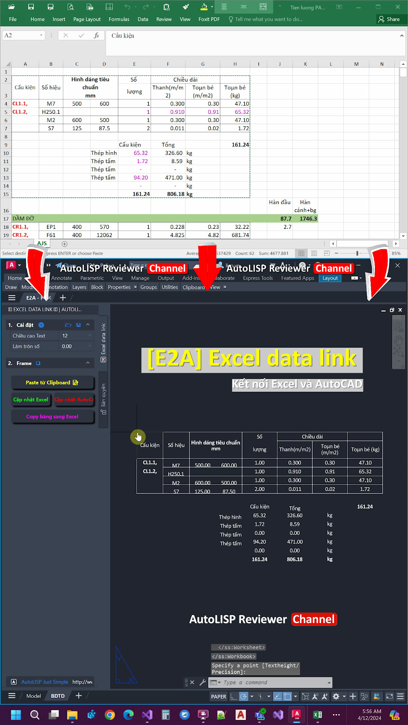Click the Customization hamburger icon in AutoCAD status bar

coord(400,696)
